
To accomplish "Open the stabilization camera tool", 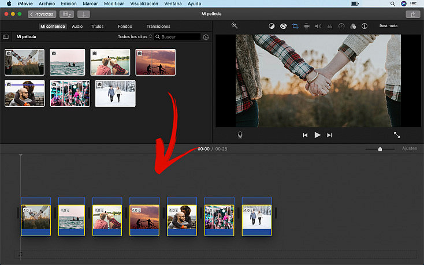I will pyautogui.click(x=307, y=26).
